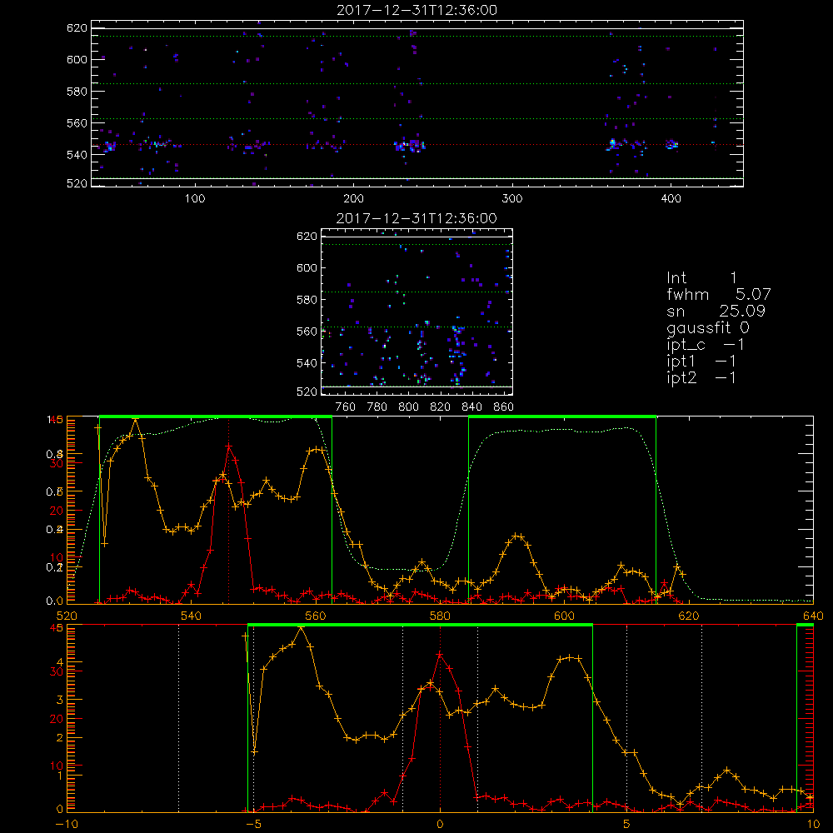Screen dimensions: 833x833
Task: Click x-axis label 840 in middle plot
Action: (471, 407)
